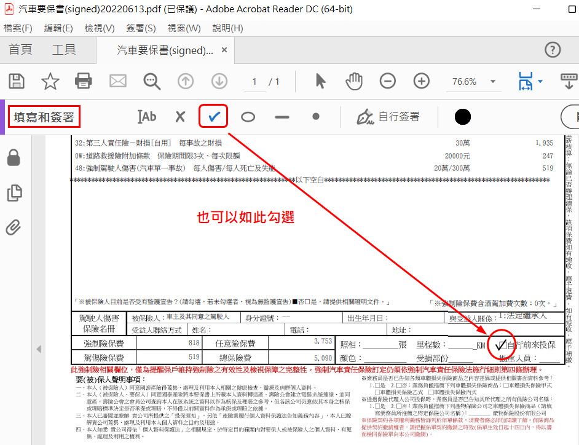Open the Find text magnifier tool
579x445 pixels.
(x=152, y=81)
